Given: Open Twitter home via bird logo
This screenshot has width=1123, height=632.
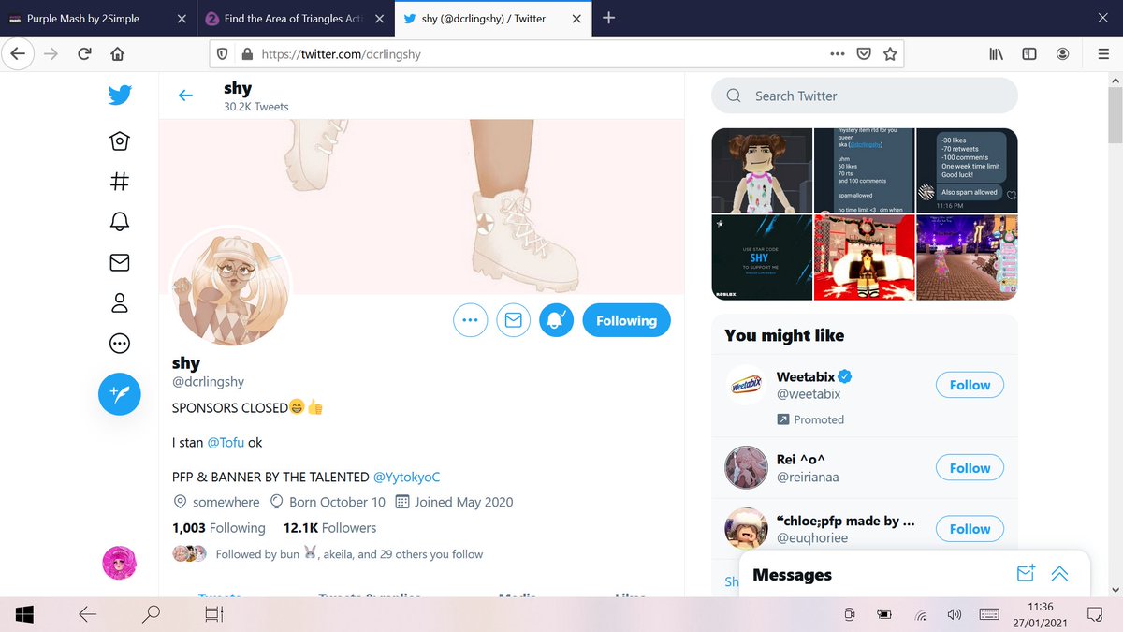Looking at the screenshot, I should 120,95.
